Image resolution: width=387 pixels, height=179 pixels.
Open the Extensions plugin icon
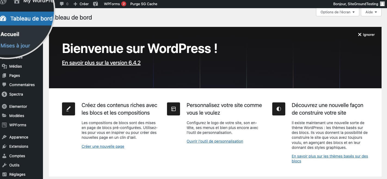[4, 146]
